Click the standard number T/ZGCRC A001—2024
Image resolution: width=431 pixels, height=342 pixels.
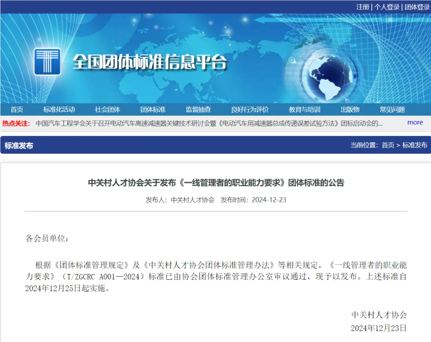coord(103,277)
